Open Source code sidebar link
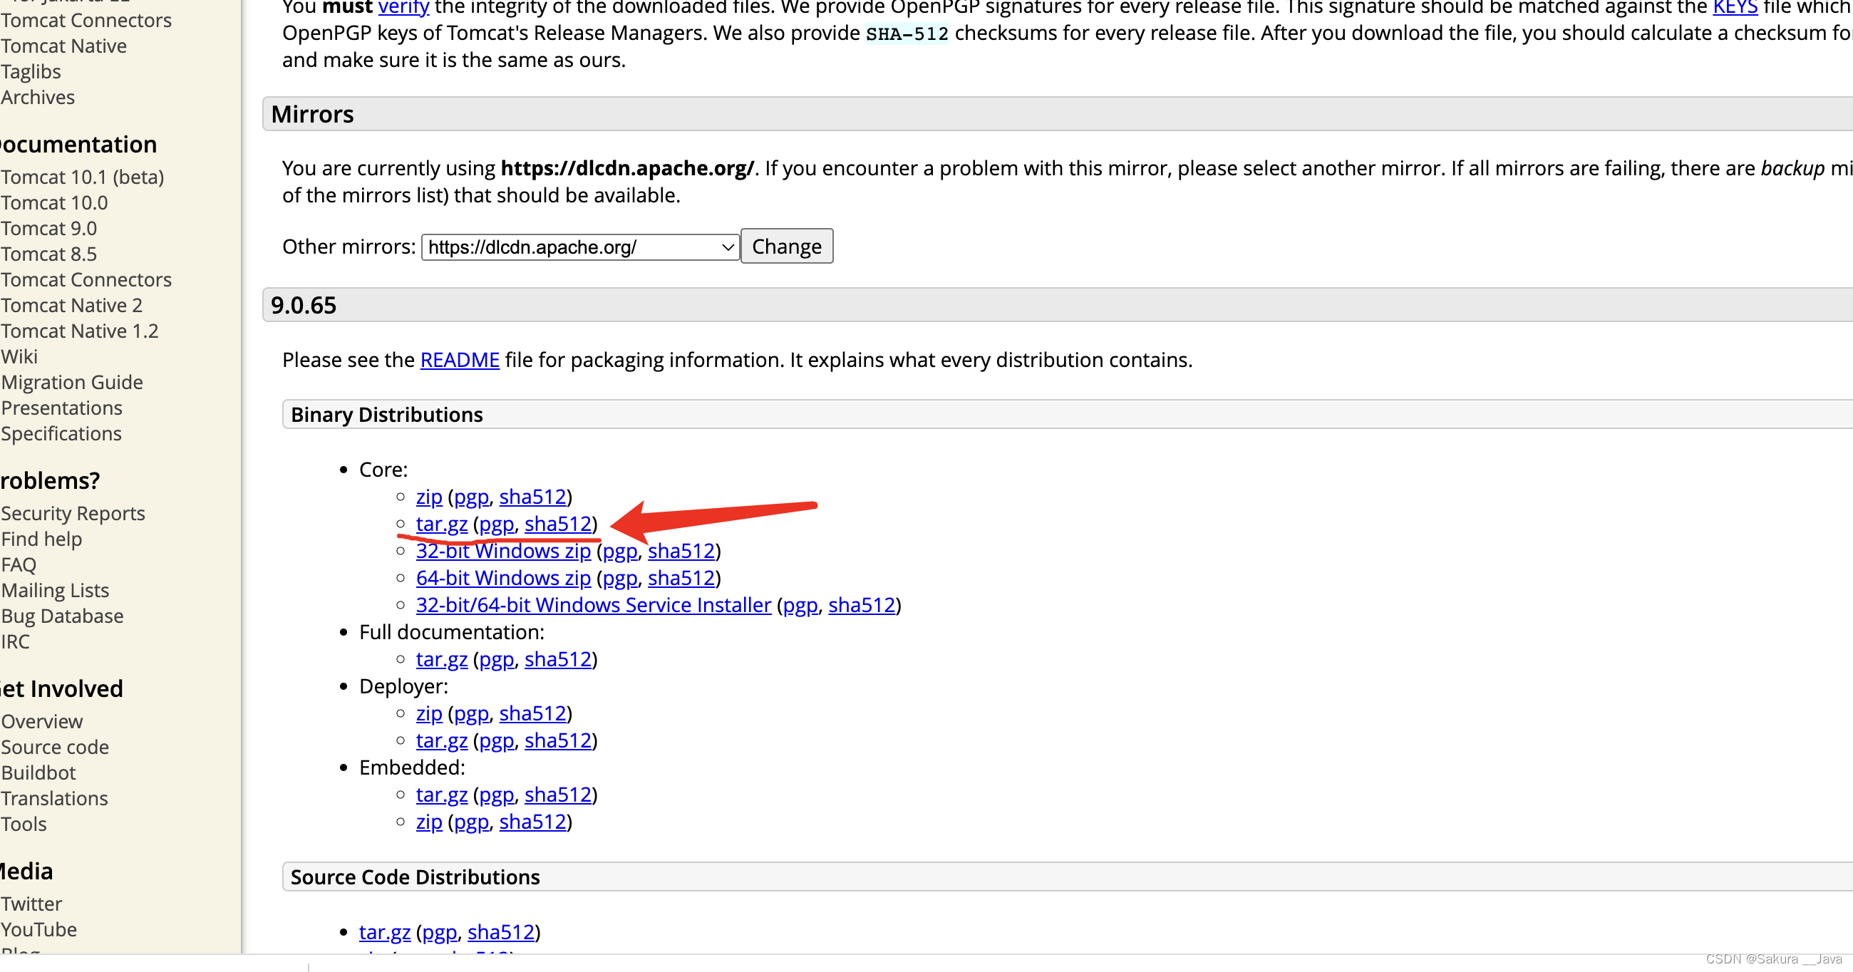Image resolution: width=1853 pixels, height=972 pixels. pos(55,748)
